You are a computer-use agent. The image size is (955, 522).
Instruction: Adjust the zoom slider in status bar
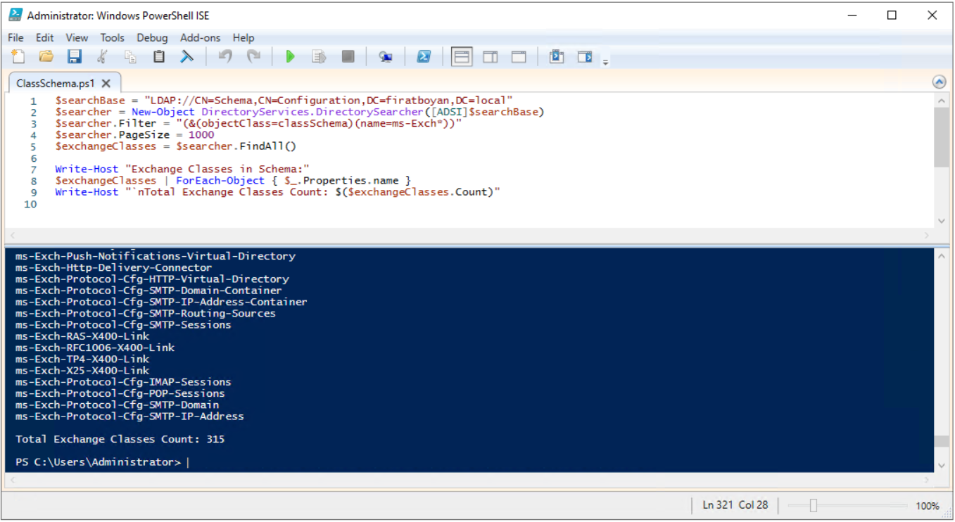pos(814,505)
